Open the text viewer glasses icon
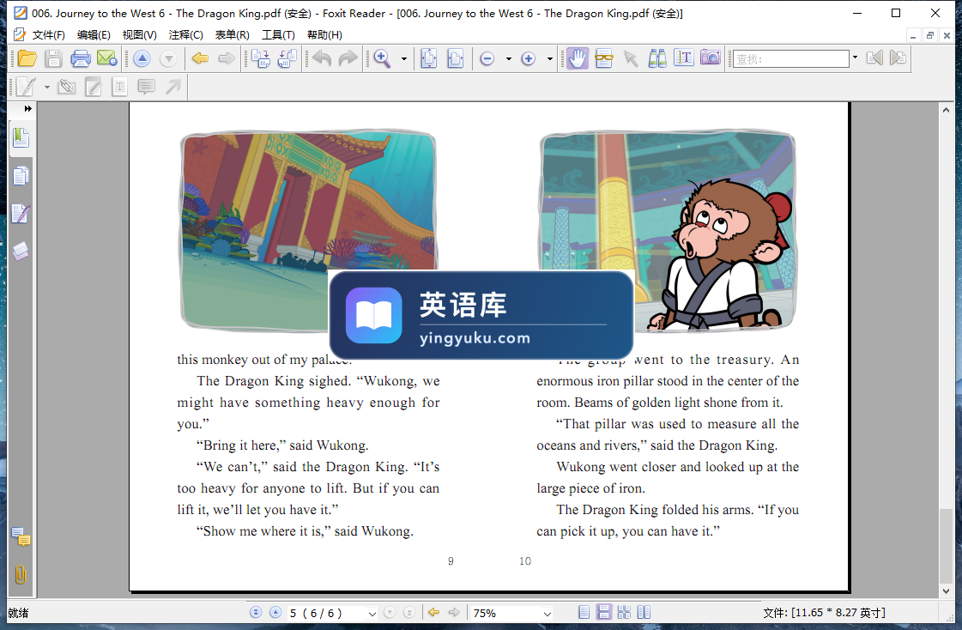This screenshot has width=962, height=630. click(x=603, y=59)
